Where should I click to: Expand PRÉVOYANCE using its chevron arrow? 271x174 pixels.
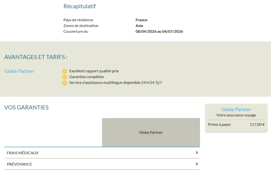tap(197, 164)
